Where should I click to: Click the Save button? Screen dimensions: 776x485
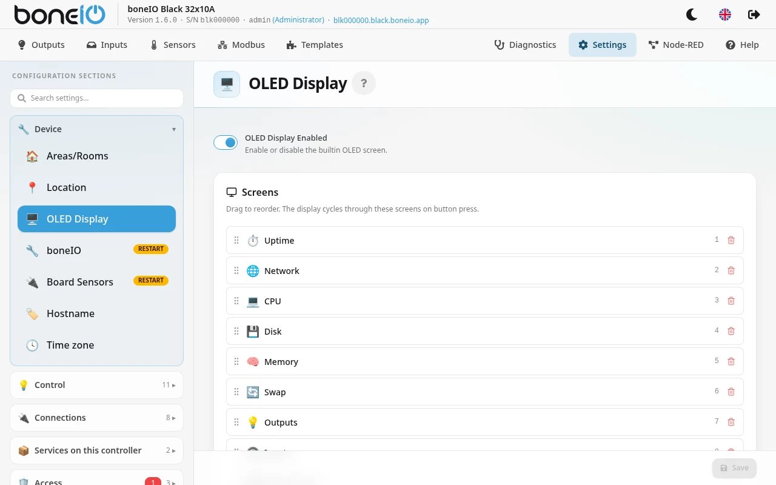(734, 468)
